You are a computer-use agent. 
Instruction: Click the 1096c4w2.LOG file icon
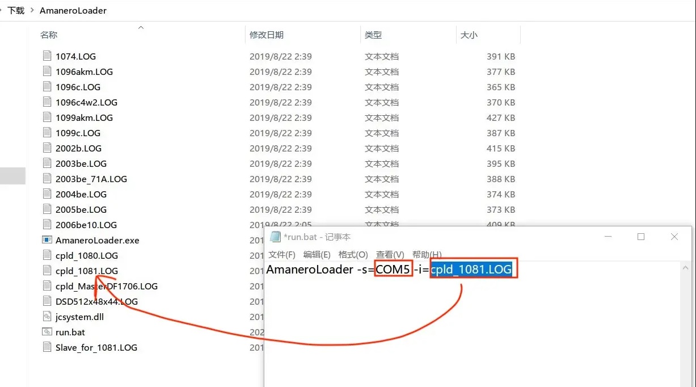tap(47, 102)
